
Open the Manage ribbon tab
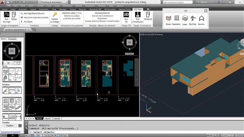[x=63, y=9]
